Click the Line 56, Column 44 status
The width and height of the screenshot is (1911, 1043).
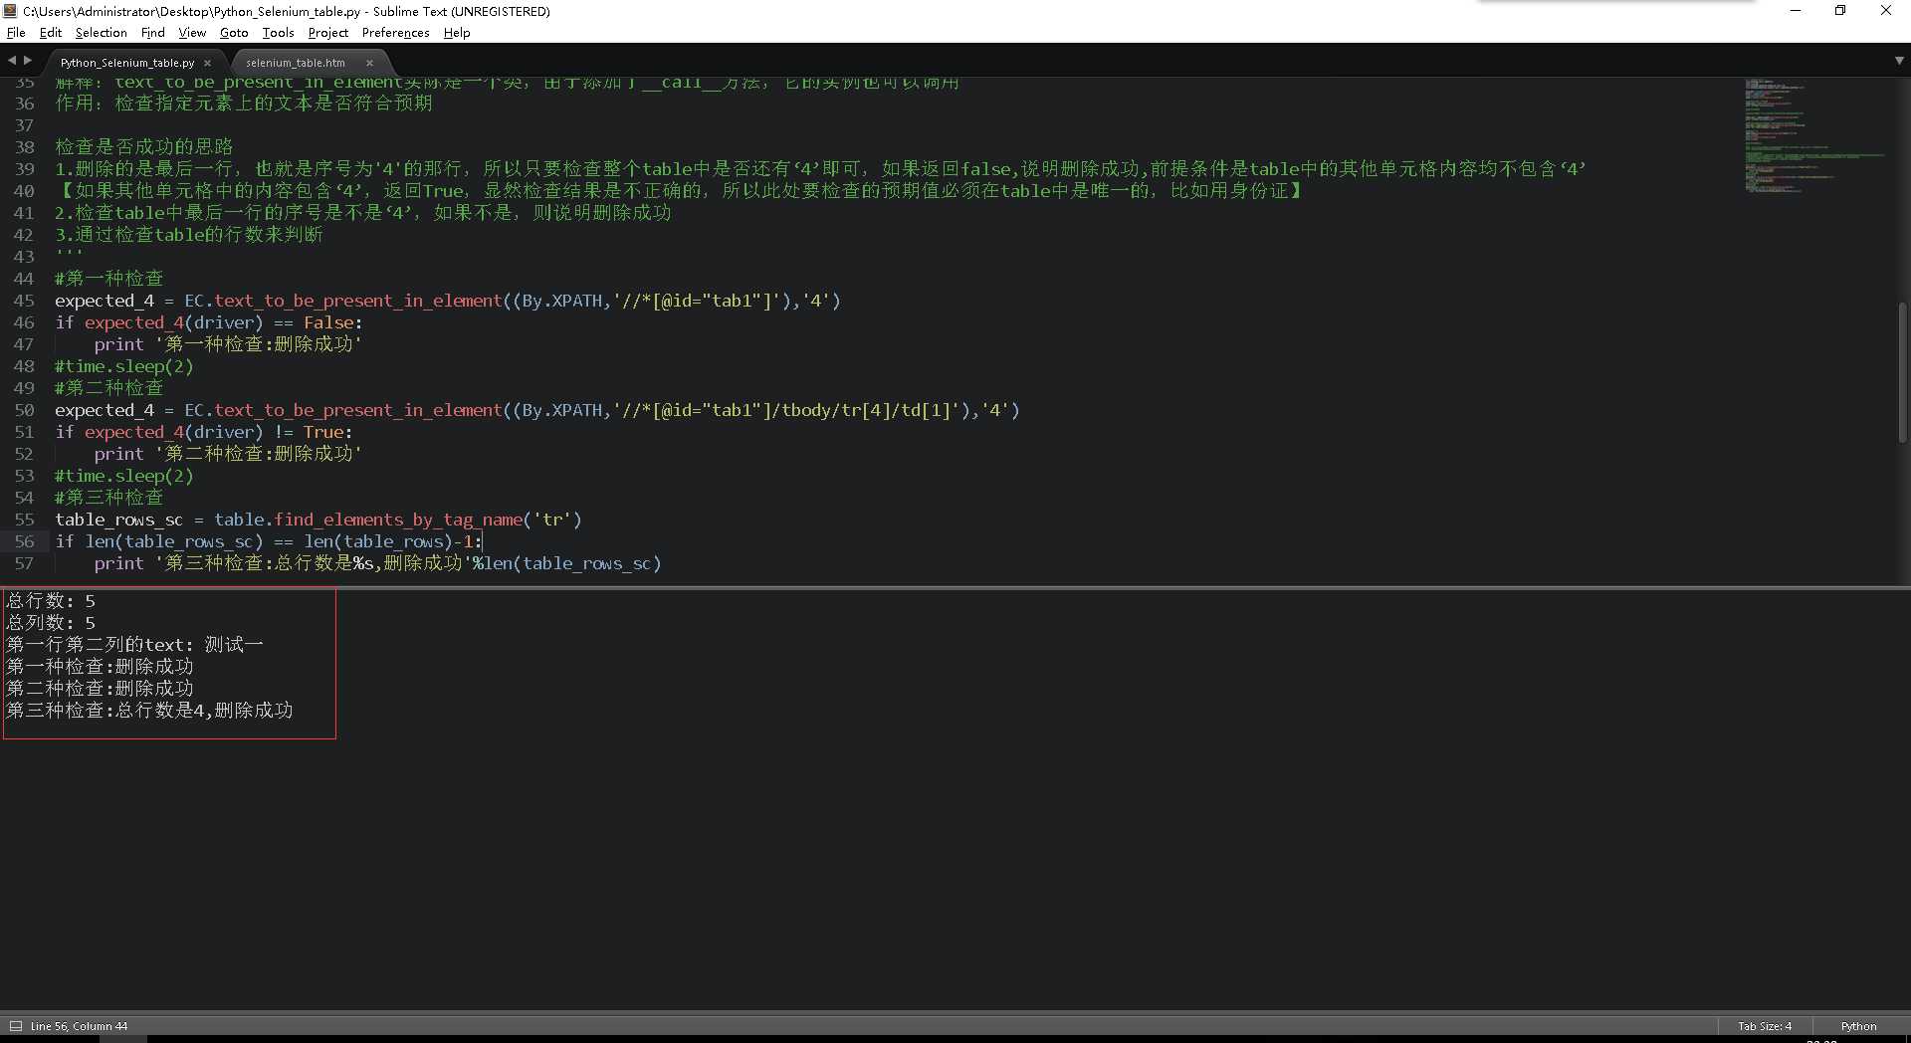(x=79, y=1026)
